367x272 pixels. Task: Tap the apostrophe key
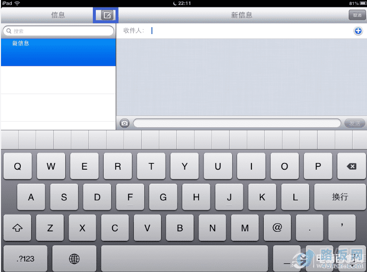[x=342, y=228]
